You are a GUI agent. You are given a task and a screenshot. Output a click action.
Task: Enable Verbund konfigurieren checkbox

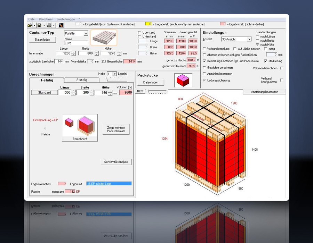(281, 80)
